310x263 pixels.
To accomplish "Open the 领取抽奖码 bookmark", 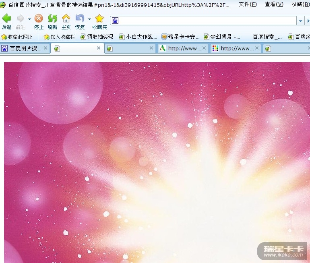I will click(x=97, y=37).
